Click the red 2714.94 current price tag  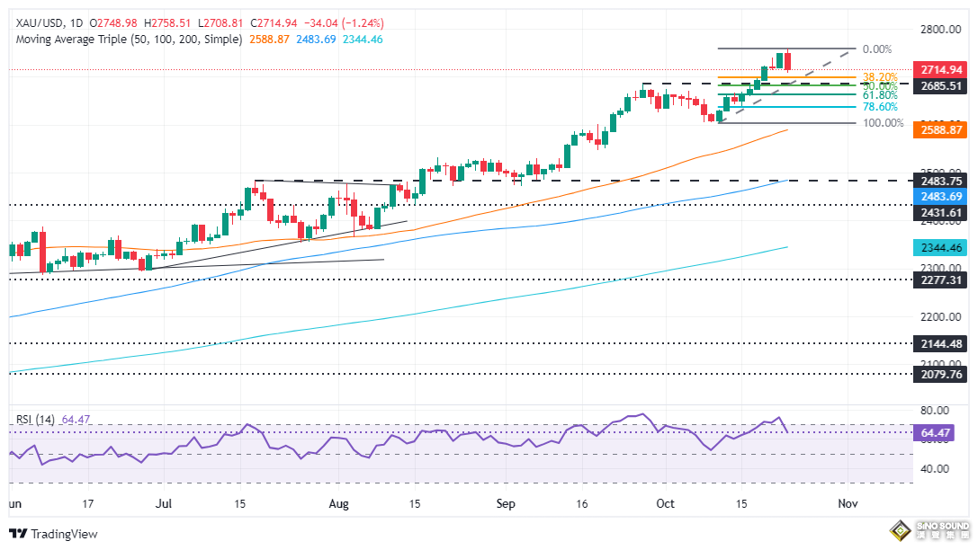click(x=939, y=69)
